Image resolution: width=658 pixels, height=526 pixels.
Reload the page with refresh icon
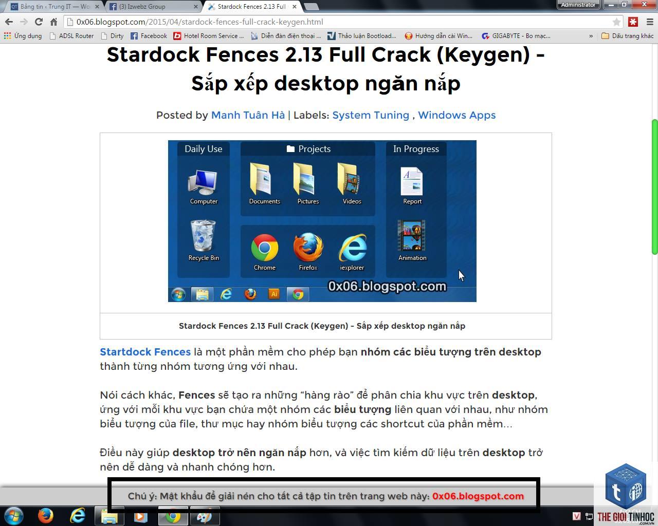[x=39, y=22]
